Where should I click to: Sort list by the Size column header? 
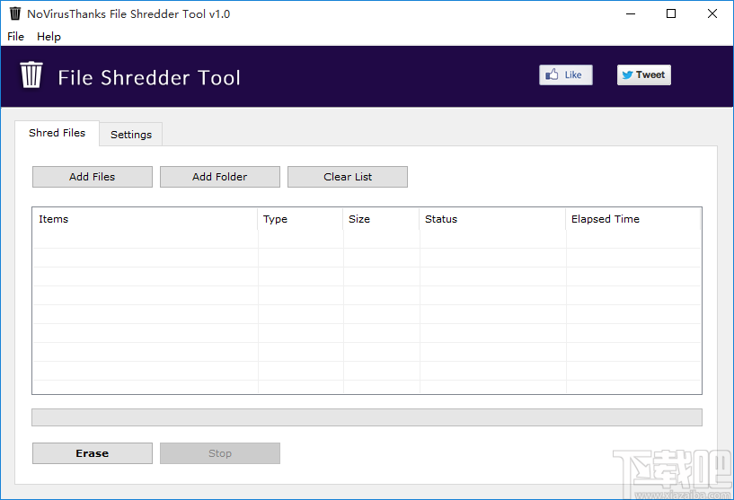click(x=381, y=219)
